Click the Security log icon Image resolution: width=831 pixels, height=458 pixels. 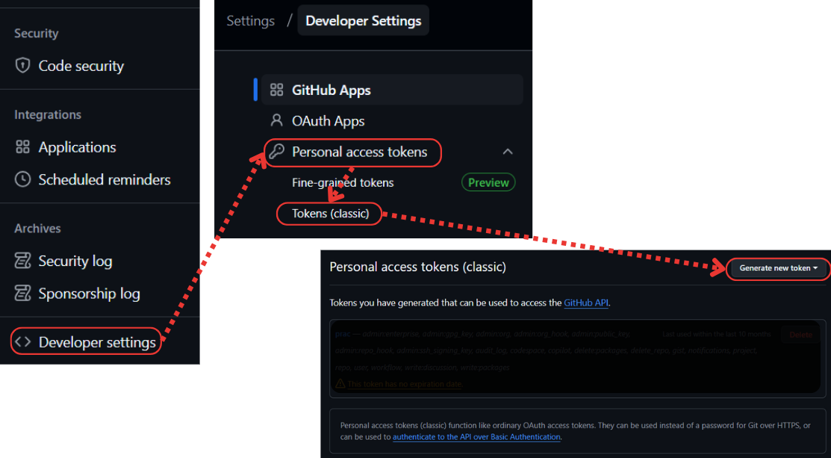pyautogui.click(x=22, y=261)
